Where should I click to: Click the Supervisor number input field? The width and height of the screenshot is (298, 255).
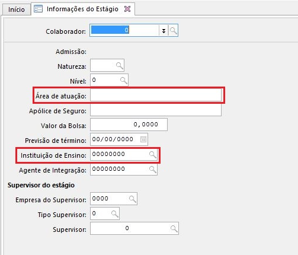[130, 228]
